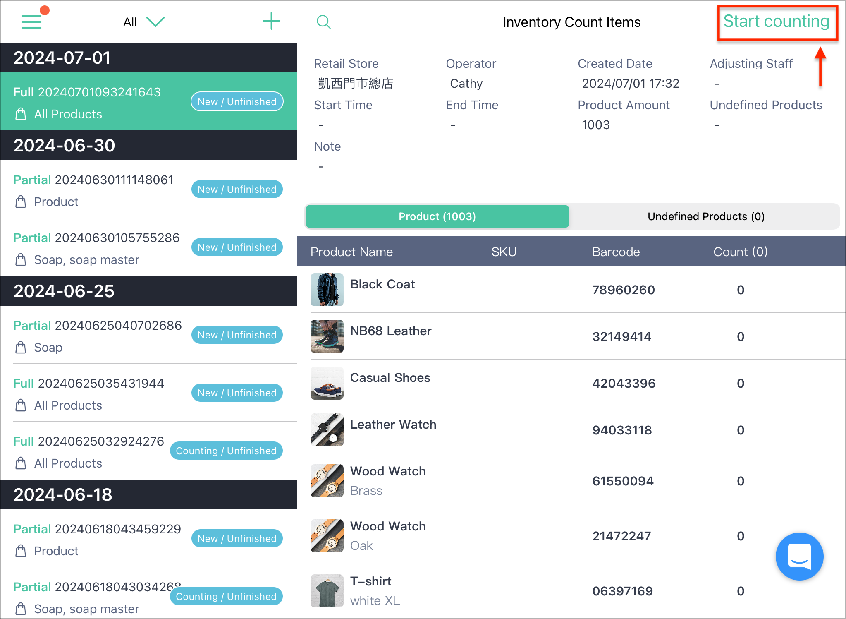Add a new inventory count with plus icon
846x619 pixels.
click(x=272, y=21)
